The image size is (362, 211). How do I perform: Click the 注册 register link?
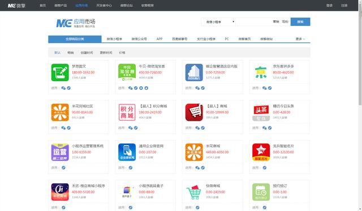pos(344,6)
